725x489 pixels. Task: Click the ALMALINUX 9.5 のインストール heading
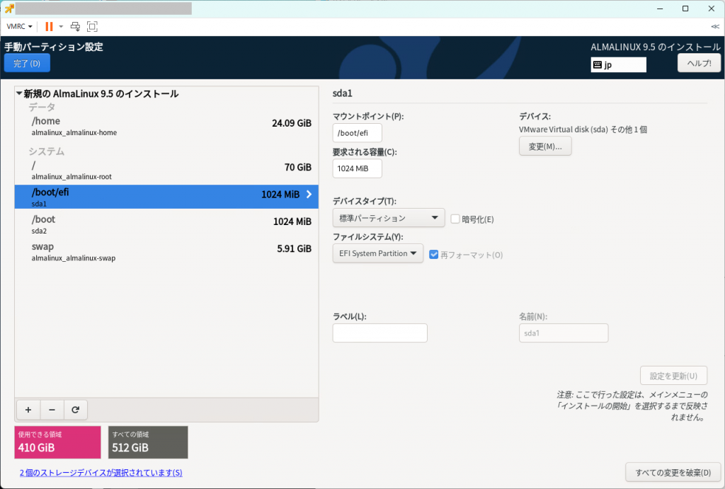[655, 47]
